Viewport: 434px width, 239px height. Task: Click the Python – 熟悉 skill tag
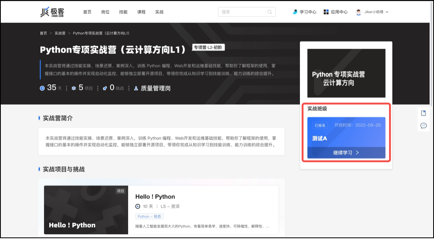pyautogui.click(x=149, y=216)
